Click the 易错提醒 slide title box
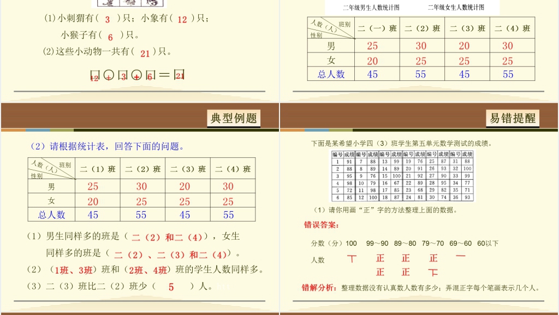Viewport: 559px width, 315px height. coord(512,118)
